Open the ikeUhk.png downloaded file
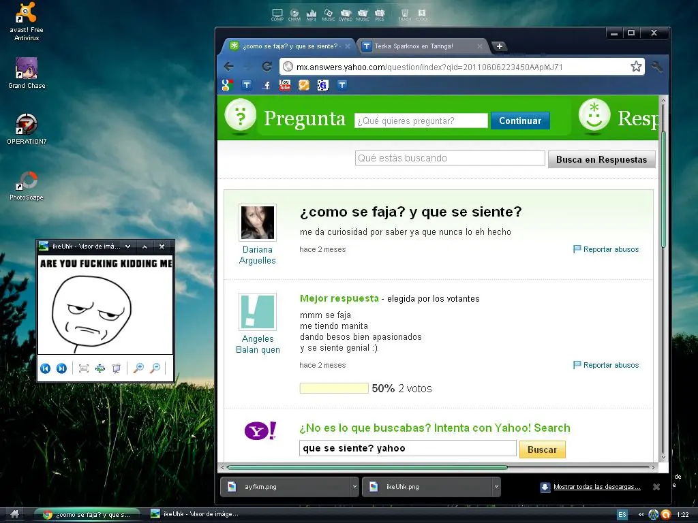The width and height of the screenshot is (698, 523). pyautogui.click(x=428, y=486)
